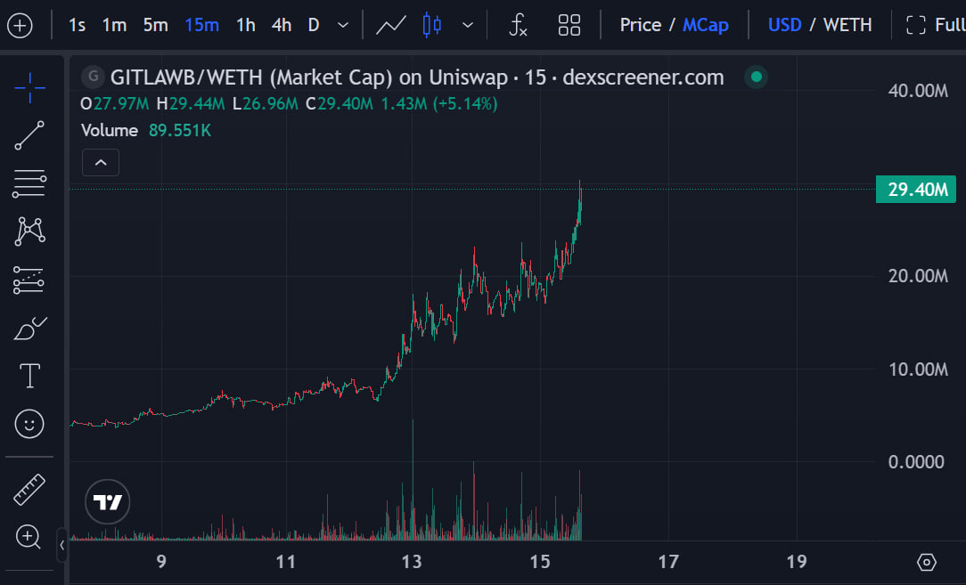Click the L26.96M low value

266,103
